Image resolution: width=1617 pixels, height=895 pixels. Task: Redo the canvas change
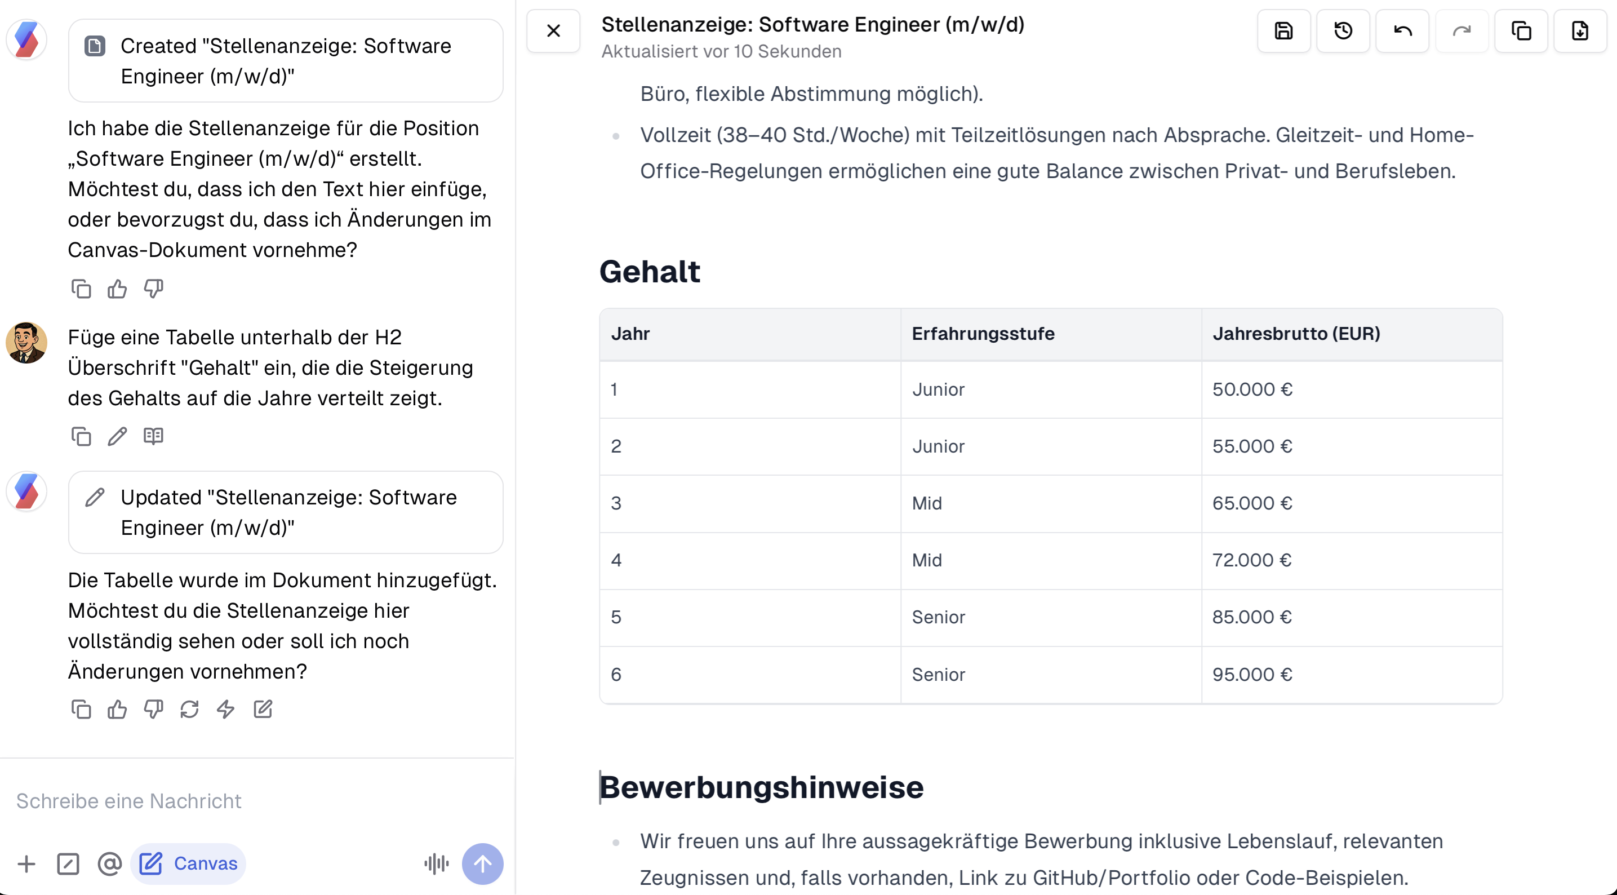click(x=1461, y=31)
